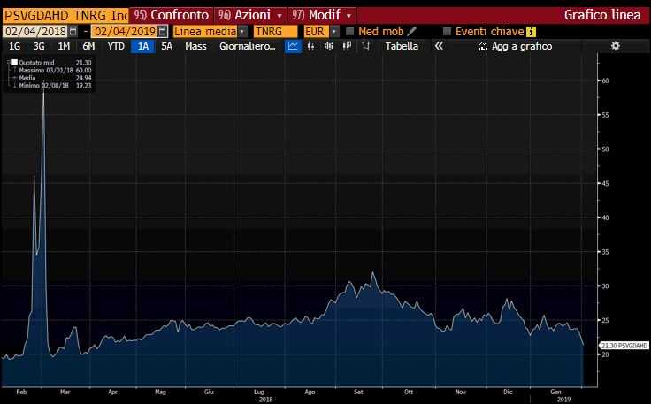Viewport: 651px width, 404px height.
Task: Toggle the Med mob checkbox
Action: coord(350,32)
